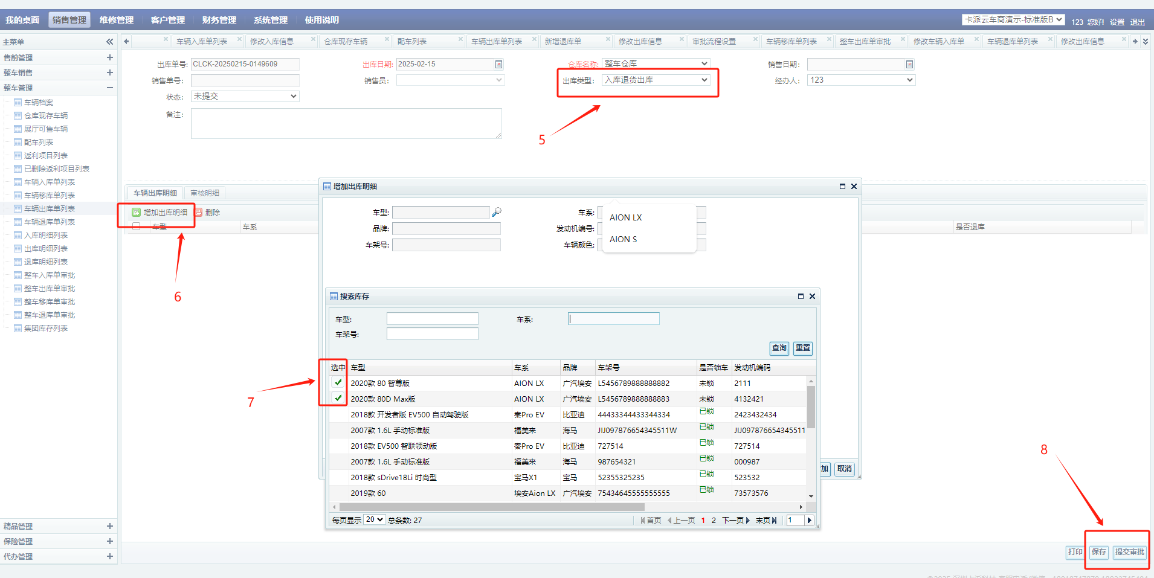Click the 增加出库明细 add icon

pos(137,213)
